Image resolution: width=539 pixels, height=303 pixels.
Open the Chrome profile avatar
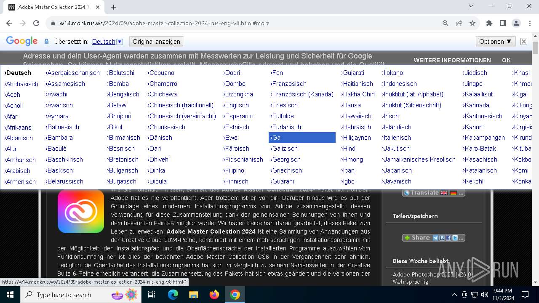pos(516,23)
